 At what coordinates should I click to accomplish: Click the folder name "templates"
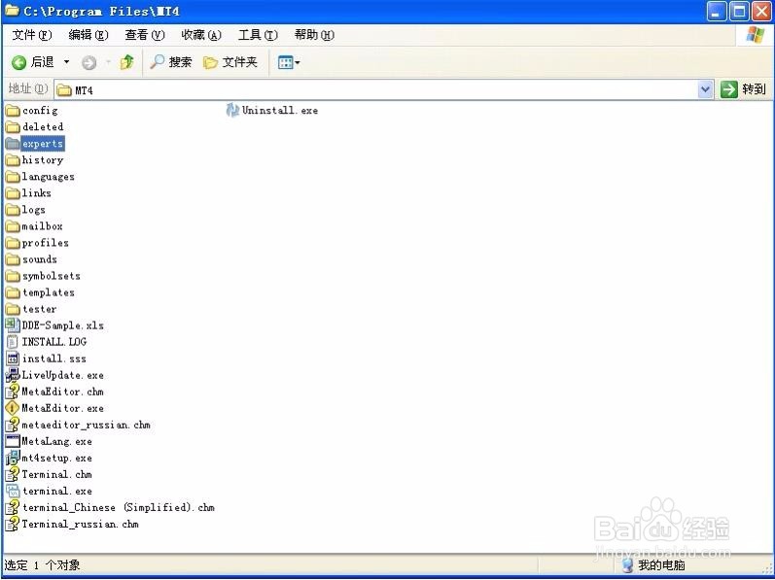(x=49, y=292)
